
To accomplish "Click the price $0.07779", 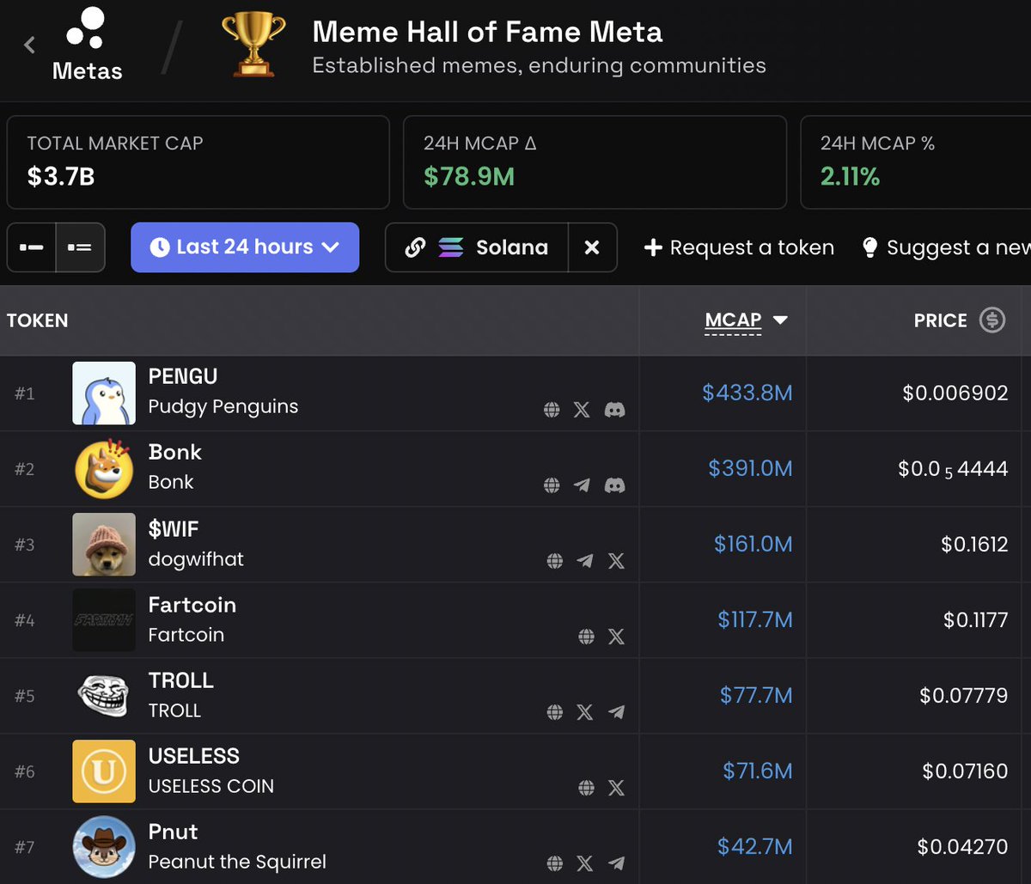I will [963, 696].
